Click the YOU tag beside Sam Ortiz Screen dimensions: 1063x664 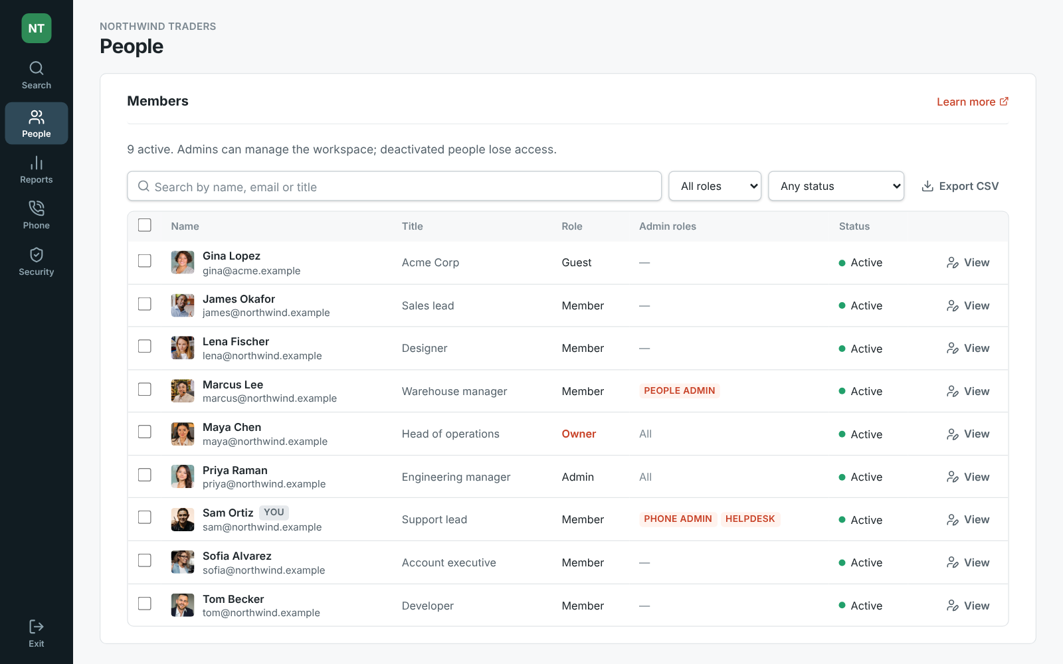pos(274,513)
